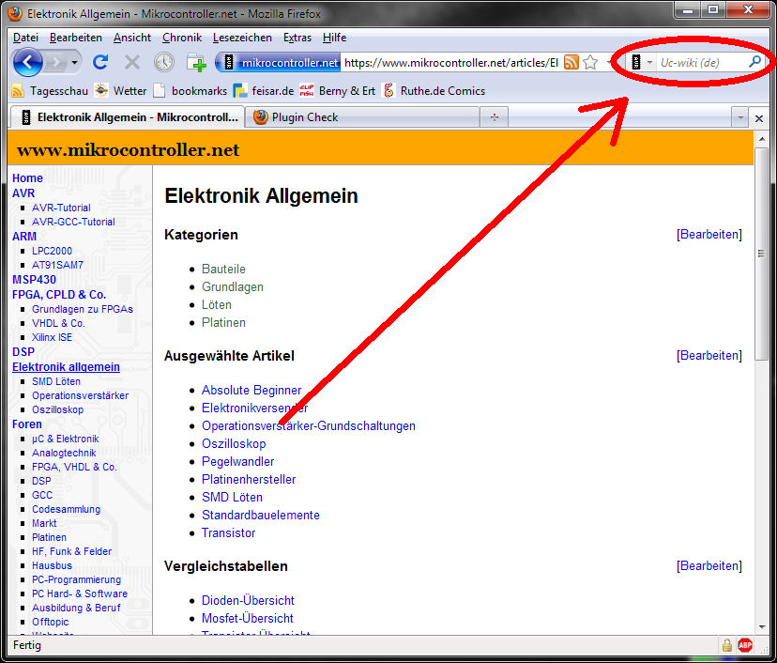This screenshot has width=777, height=663.
Task: Click the URL address field
Action: [451, 63]
